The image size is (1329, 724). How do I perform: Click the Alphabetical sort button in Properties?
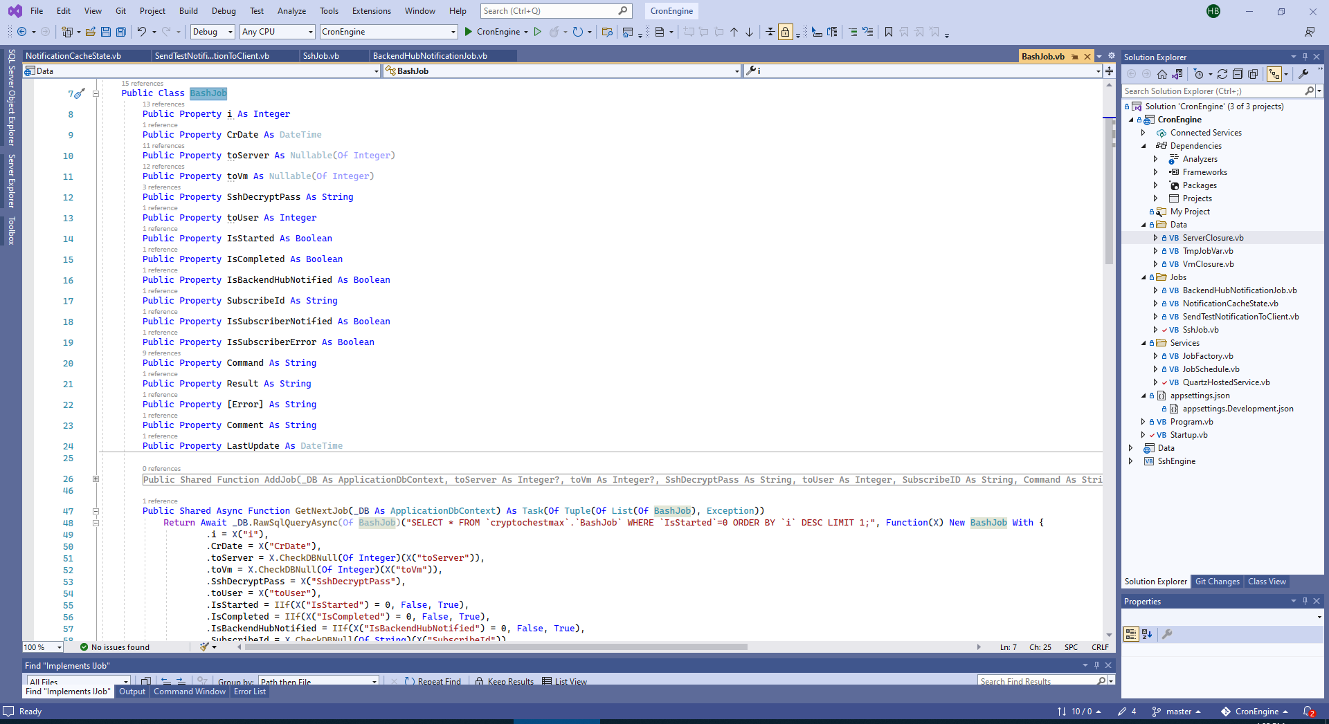[x=1147, y=634]
